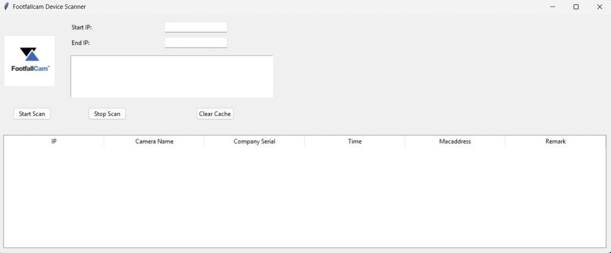Sort by the IP column header

(54, 142)
